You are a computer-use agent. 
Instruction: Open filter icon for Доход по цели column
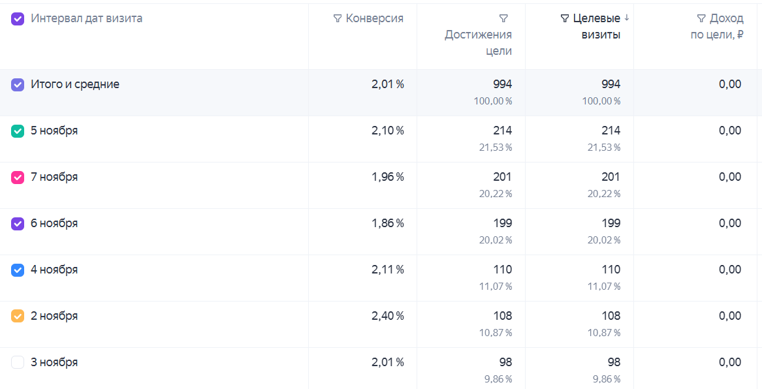click(701, 19)
